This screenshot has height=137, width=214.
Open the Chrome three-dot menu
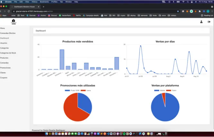(x=212, y=11)
